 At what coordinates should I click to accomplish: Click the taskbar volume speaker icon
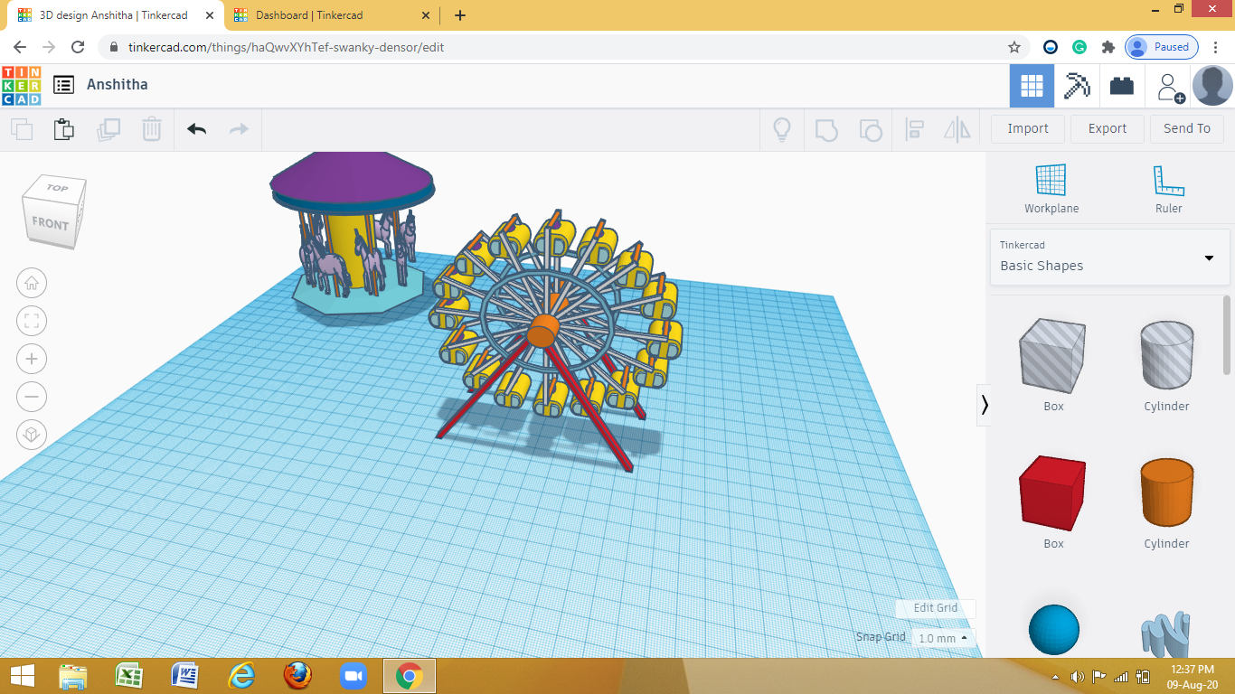coord(1078,677)
